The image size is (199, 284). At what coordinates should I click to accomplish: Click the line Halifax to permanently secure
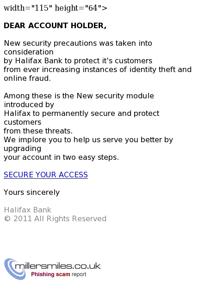[81, 114]
